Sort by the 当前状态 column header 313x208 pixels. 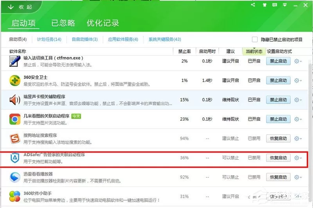[x=254, y=52]
